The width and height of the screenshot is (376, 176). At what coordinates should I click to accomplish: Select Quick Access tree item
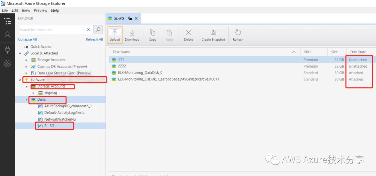(41, 47)
